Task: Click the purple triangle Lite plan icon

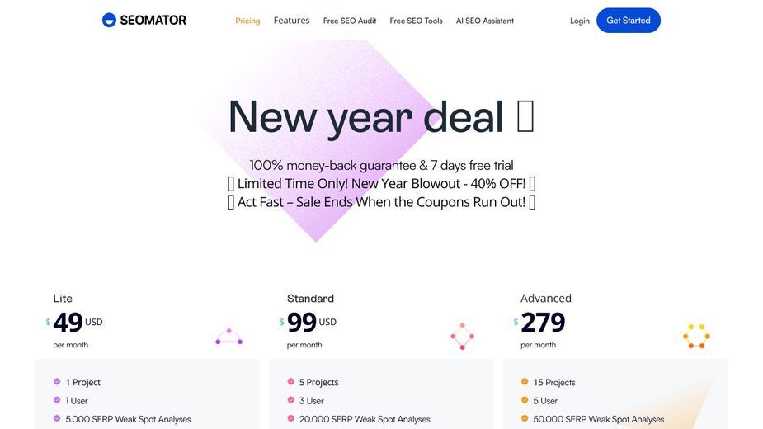Action: tap(228, 337)
